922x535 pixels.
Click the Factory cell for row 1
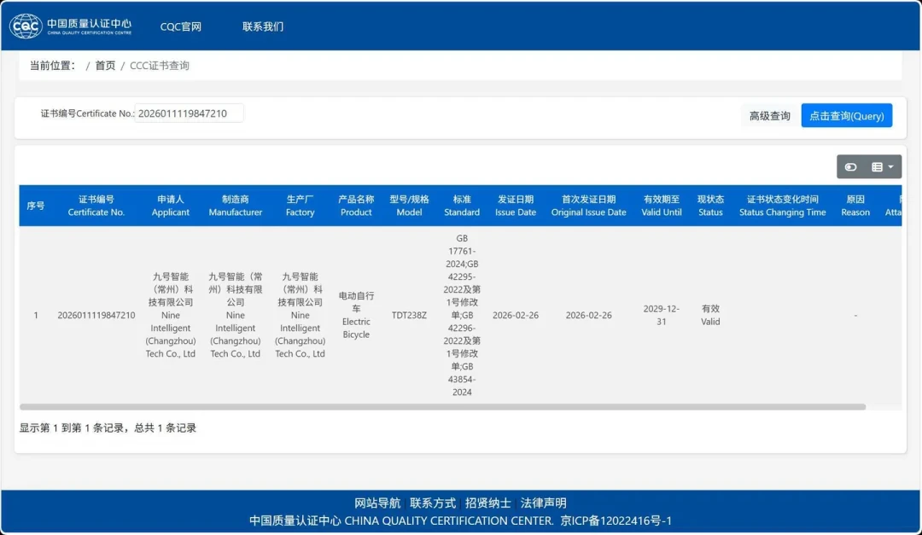[x=300, y=315]
